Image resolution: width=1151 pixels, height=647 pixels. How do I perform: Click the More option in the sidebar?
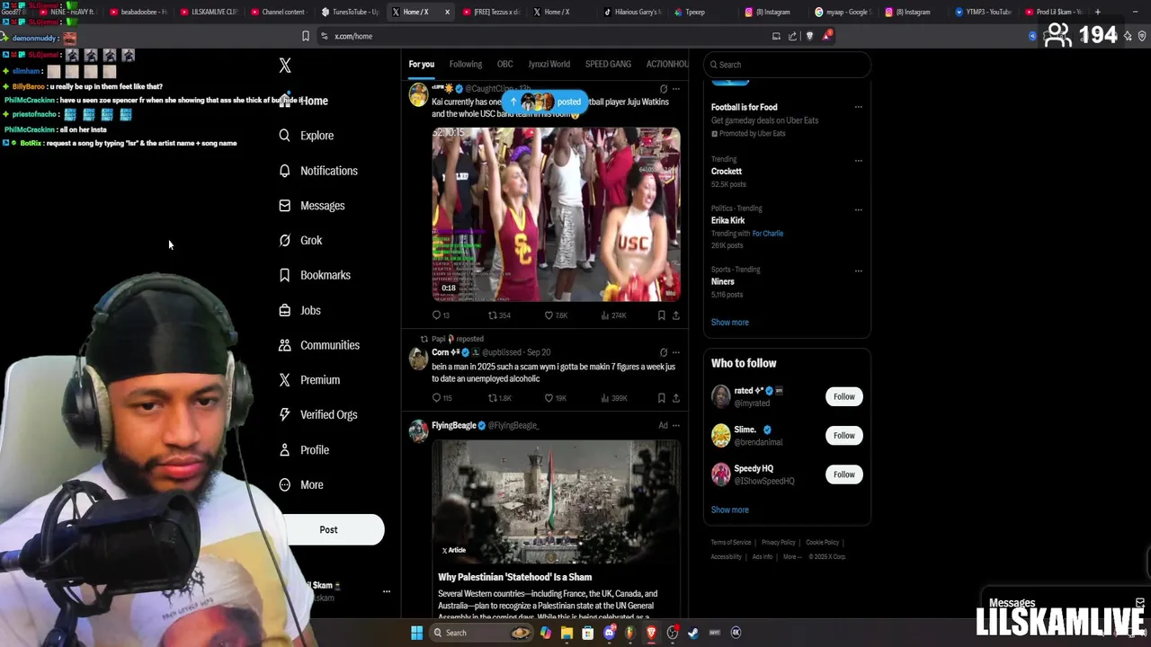point(301,485)
